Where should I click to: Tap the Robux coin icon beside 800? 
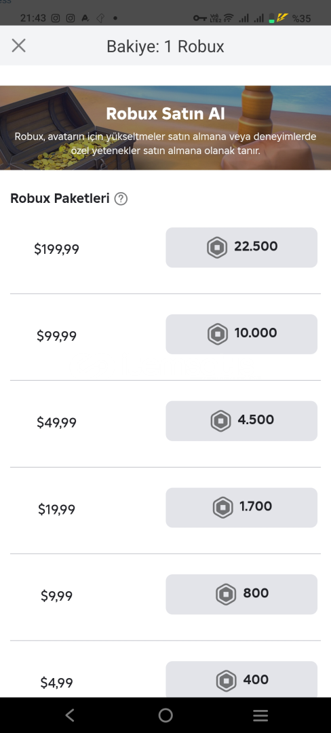[x=226, y=594]
